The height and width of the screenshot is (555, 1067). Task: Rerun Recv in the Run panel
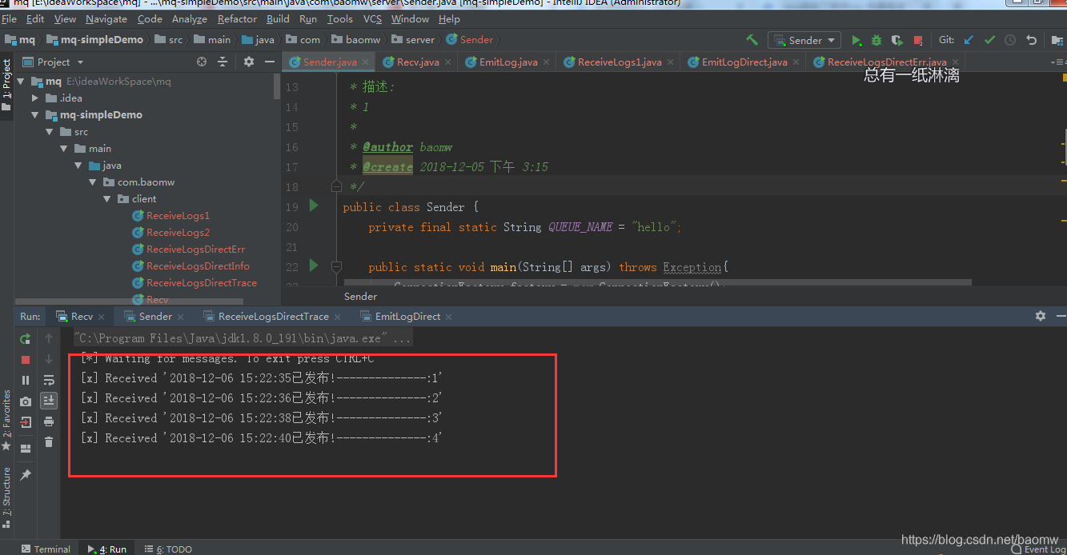tap(26, 339)
